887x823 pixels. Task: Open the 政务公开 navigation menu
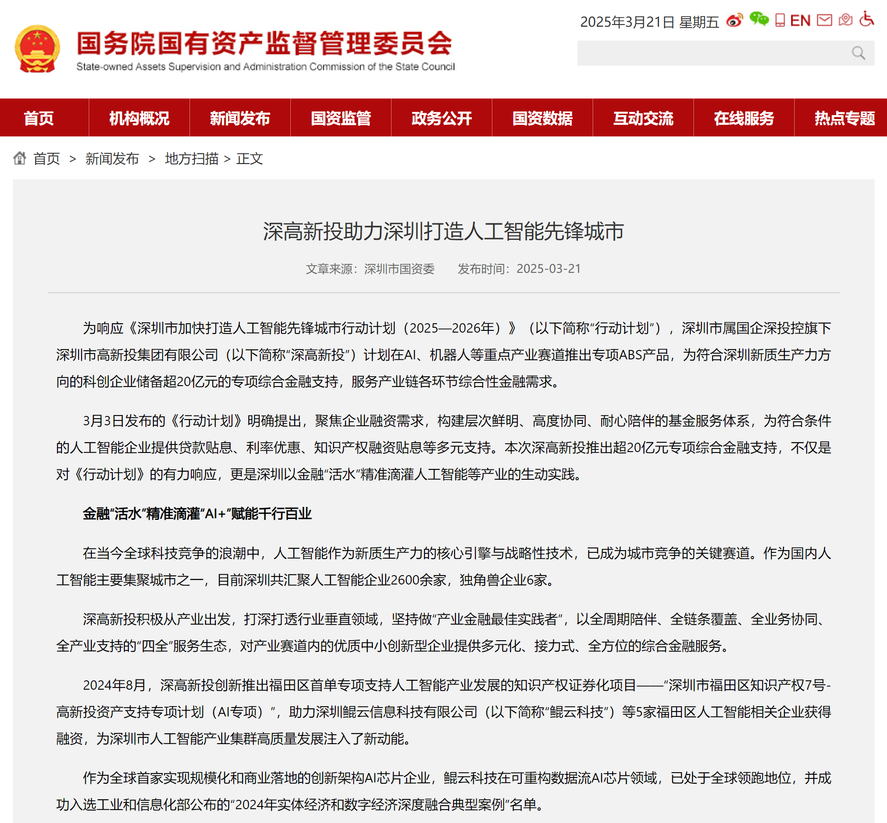441,118
